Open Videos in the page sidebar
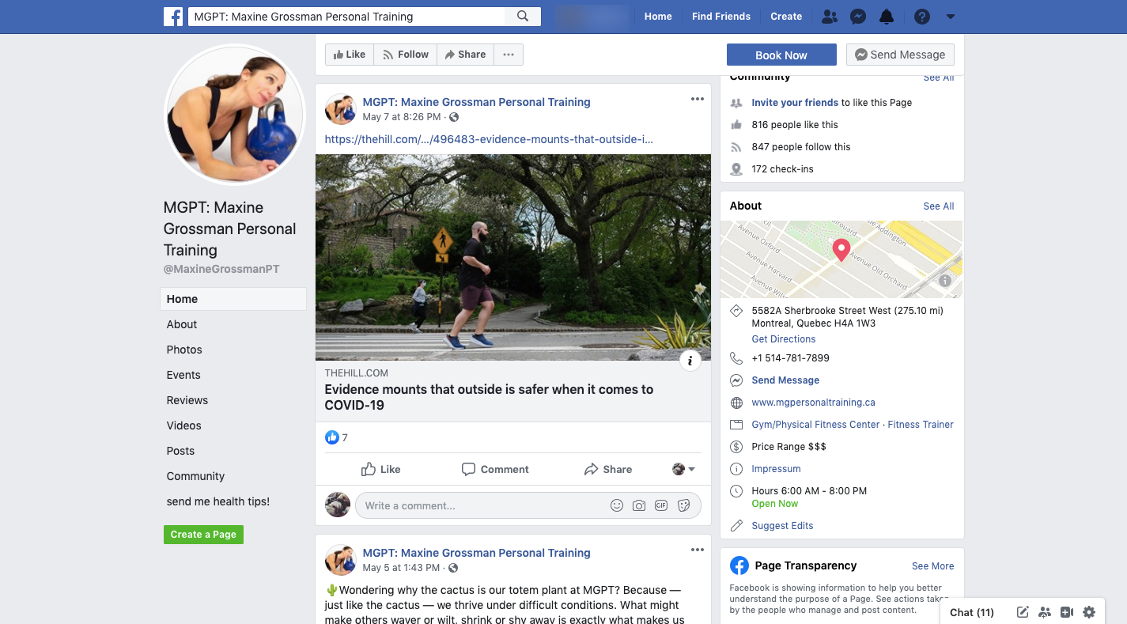The height and width of the screenshot is (624, 1127). pos(184,425)
